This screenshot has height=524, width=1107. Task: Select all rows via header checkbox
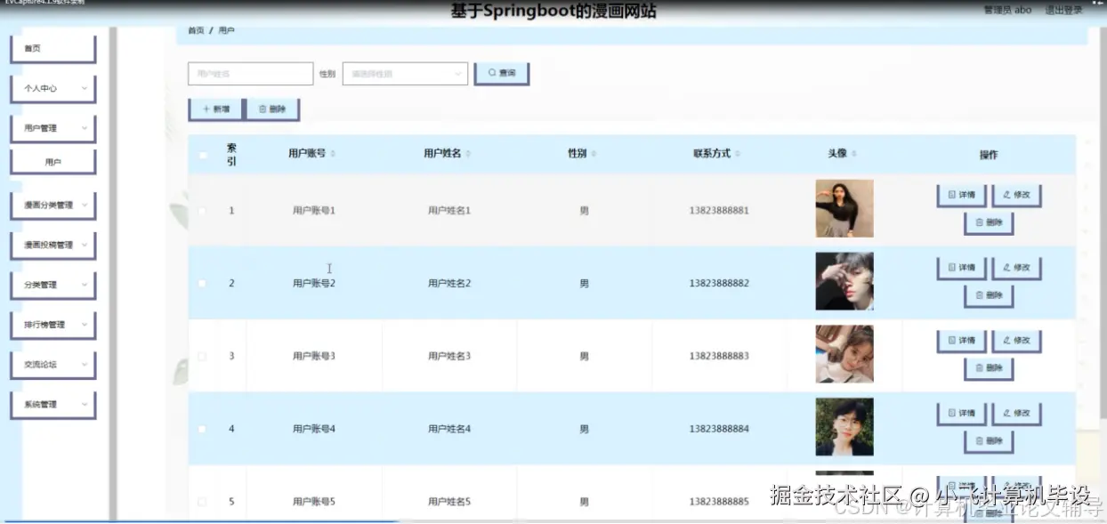202,155
